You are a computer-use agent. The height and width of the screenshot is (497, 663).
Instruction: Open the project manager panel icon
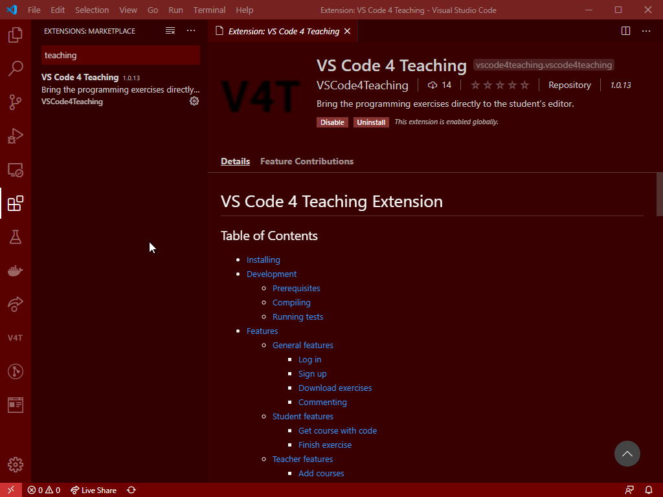click(x=16, y=405)
